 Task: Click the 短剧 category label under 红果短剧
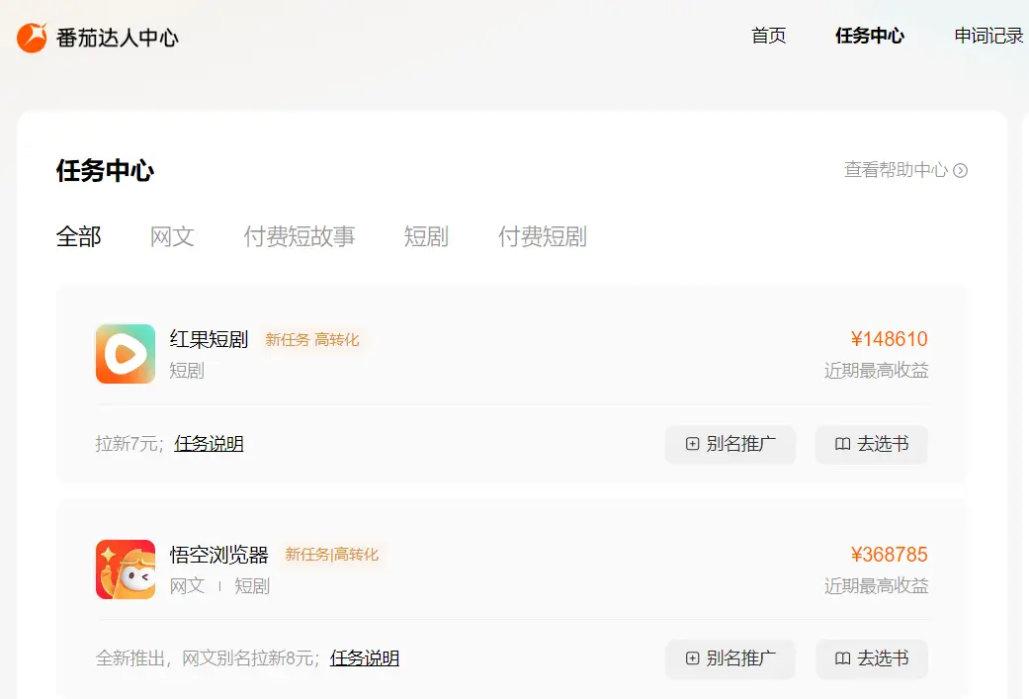[187, 371]
